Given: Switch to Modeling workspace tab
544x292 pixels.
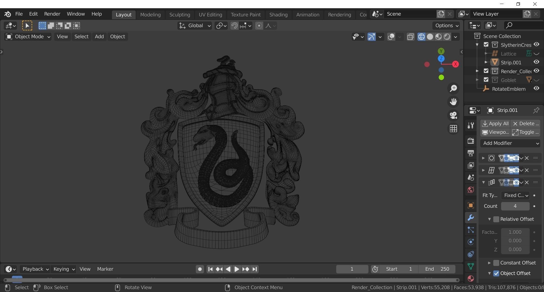Looking at the screenshot, I should pyautogui.click(x=150, y=15).
